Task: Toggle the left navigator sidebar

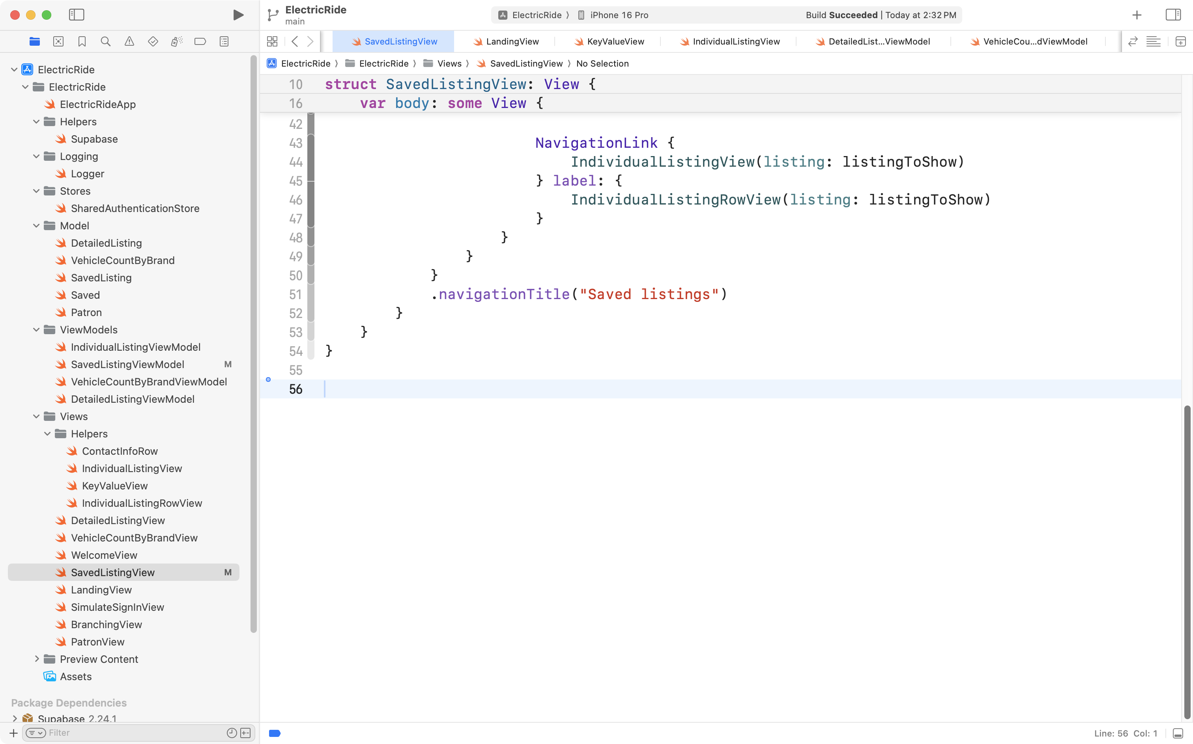Action: tap(77, 15)
